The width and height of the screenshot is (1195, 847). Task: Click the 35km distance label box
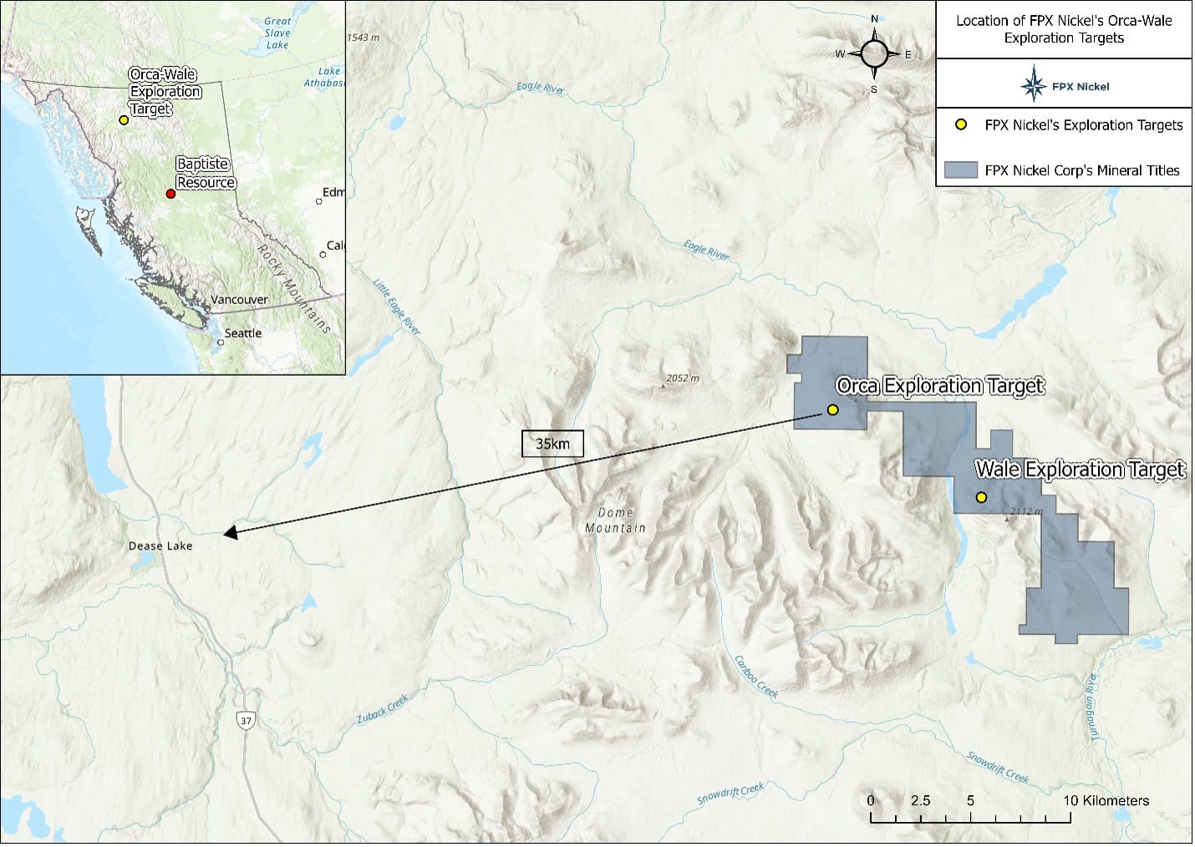(x=552, y=444)
